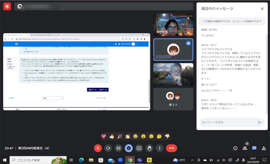Open the 移動 jump-to dropdown
This screenshot has width=270, height=164.
pyautogui.click(x=53, y=98)
